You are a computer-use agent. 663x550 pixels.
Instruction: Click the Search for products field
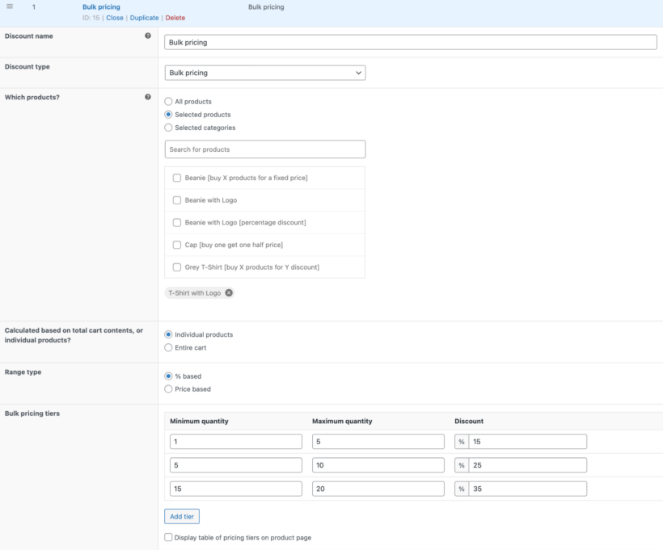[x=264, y=149]
